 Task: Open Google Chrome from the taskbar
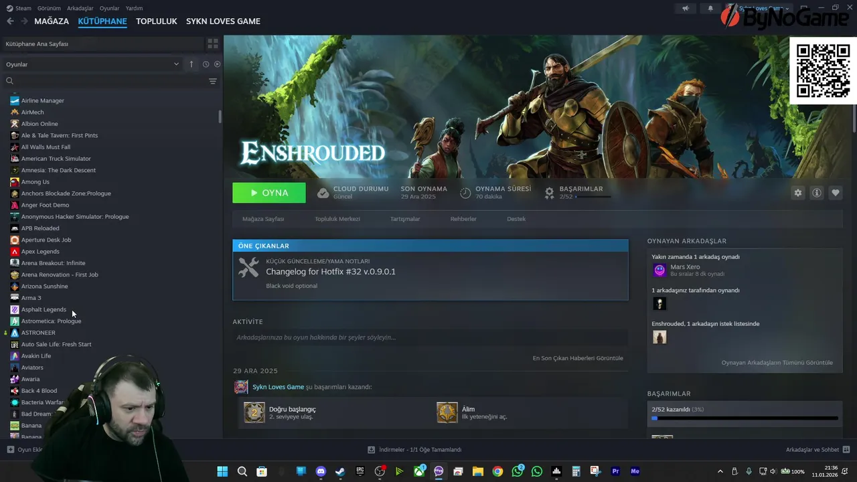coord(497,471)
